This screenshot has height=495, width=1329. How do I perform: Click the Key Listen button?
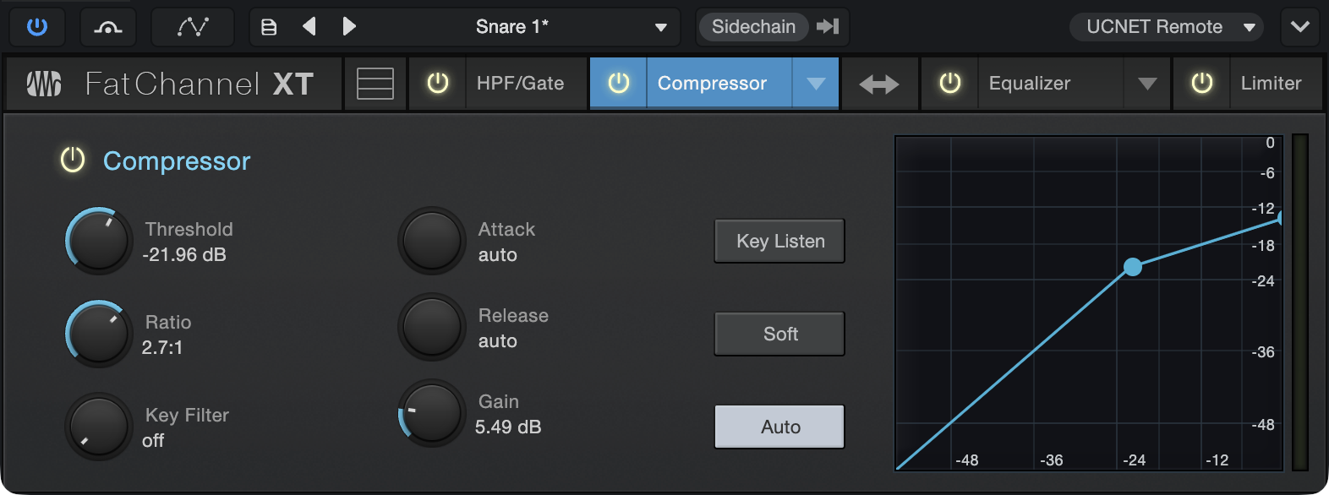(x=779, y=242)
